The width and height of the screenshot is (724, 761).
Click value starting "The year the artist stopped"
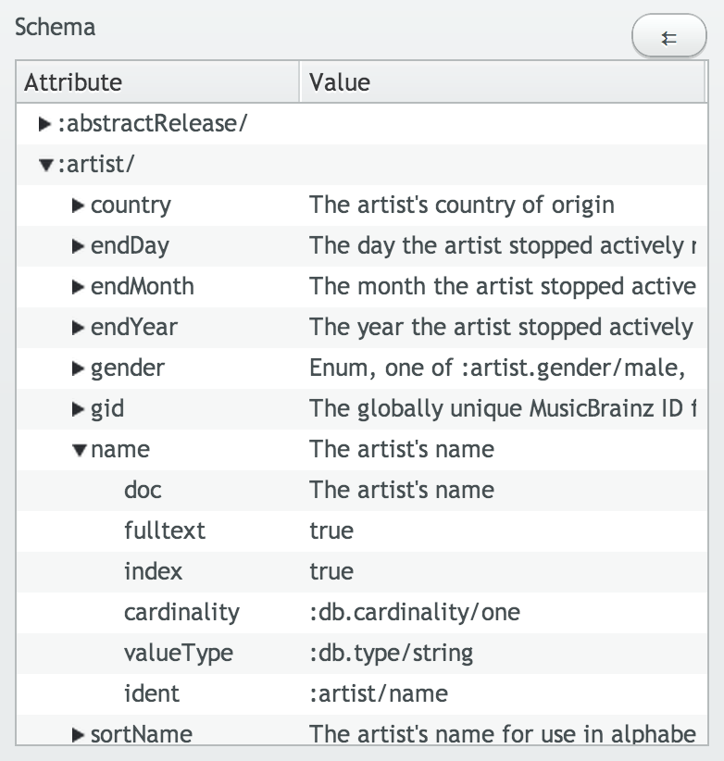[501, 328]
